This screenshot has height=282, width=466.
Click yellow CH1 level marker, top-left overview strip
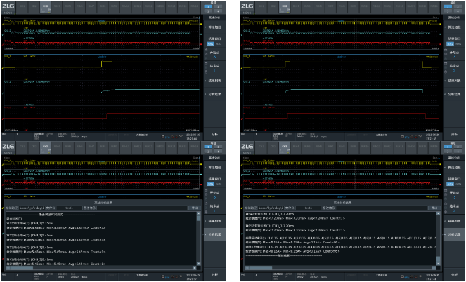click(200, 22)
